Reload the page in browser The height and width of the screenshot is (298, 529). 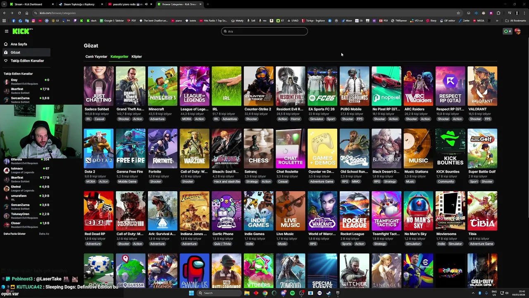19,13
